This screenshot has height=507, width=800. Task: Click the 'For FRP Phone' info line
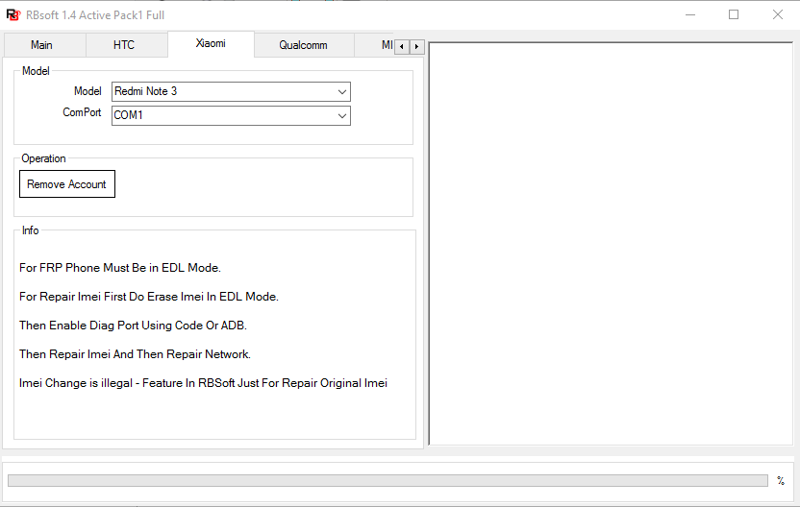pyautogui.click(x=120, y=268)
